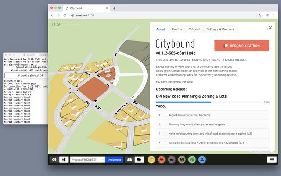Expand 'Report simulation errors to clients' item

(x=159, y=115)
